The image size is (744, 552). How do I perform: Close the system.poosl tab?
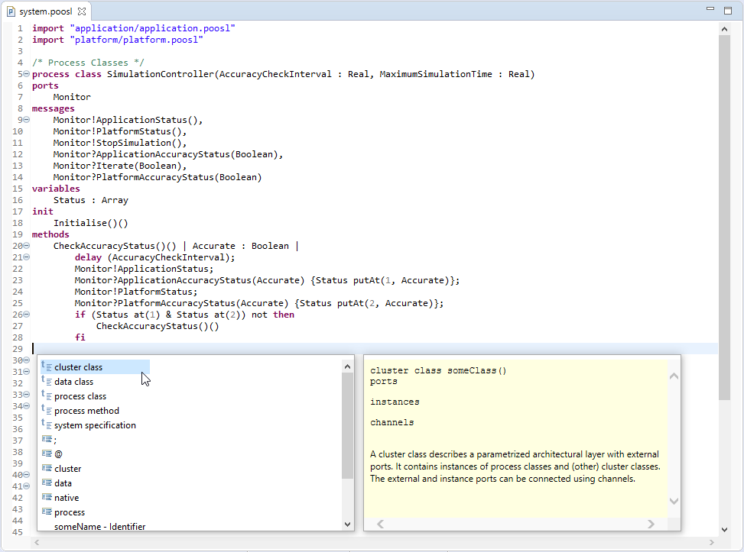tap(82, 11)
